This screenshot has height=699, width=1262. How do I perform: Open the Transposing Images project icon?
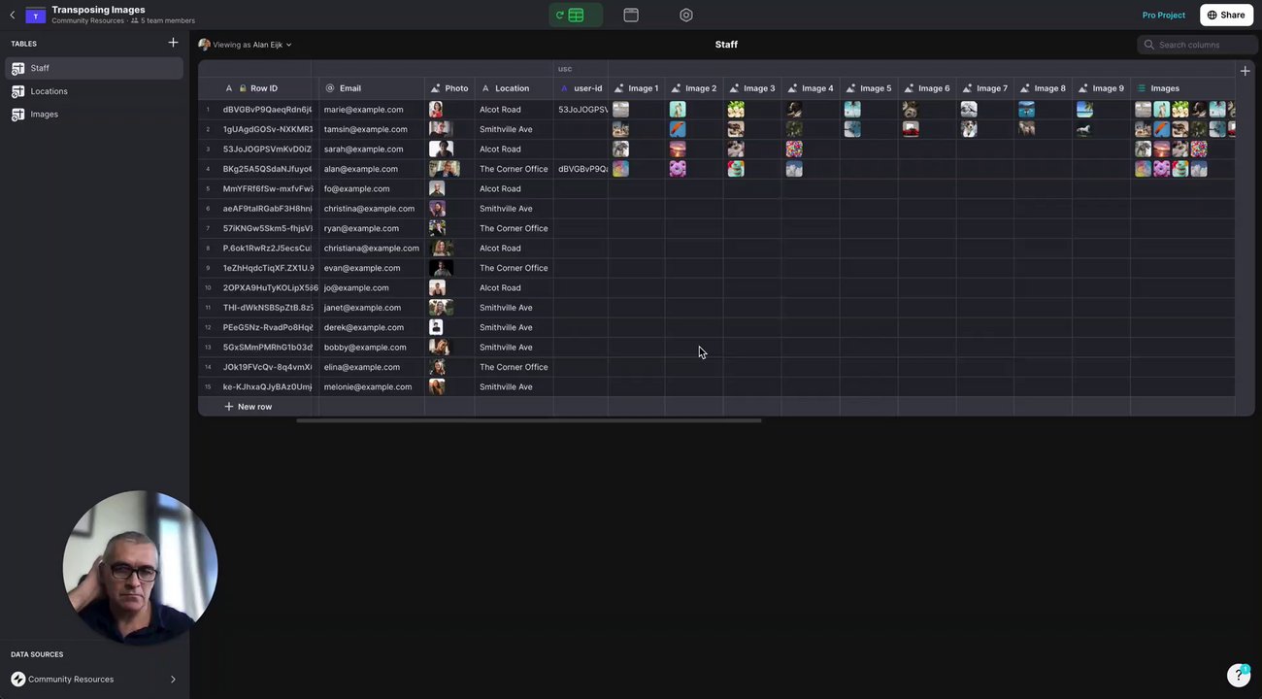[x=36, y=16]
